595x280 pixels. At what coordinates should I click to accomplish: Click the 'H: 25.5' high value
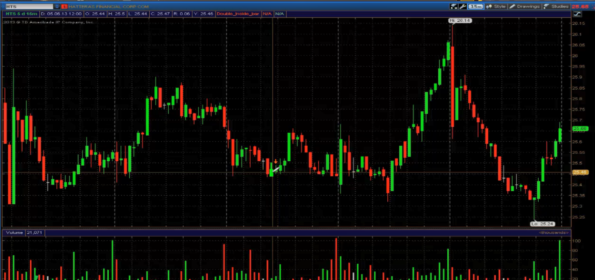(x=117, y=14)
